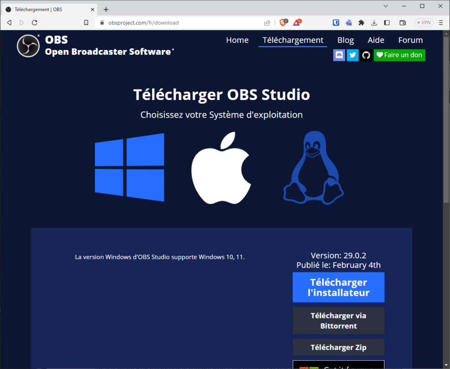Bookmark this page with the bookmark icon

point(86,23)
